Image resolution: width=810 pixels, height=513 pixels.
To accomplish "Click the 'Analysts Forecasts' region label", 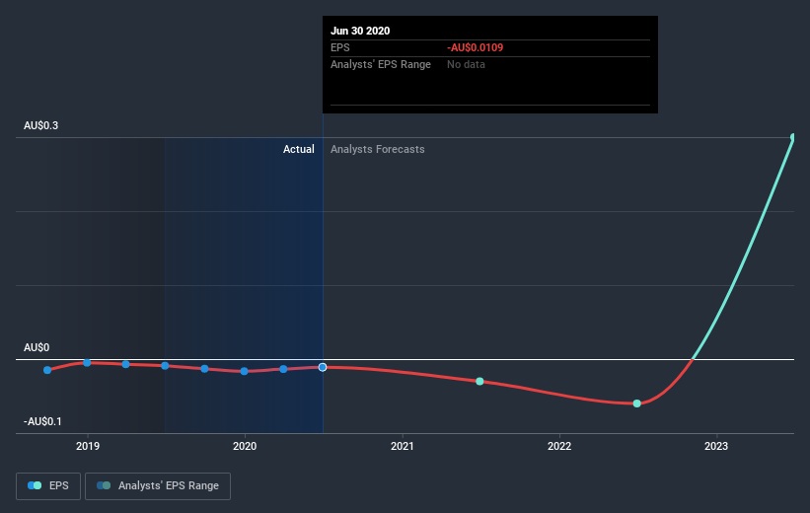I will 378,149.
